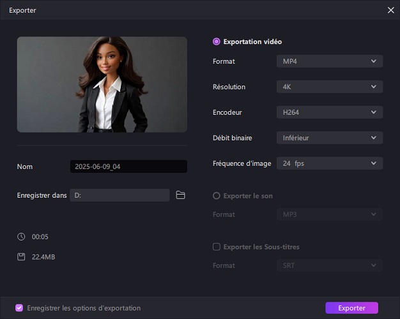Expand the 4K Résolution dropdown
The image size is (400, 319).
330,87
